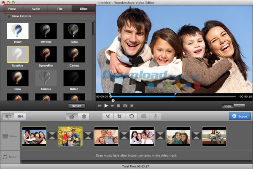This screenshot has height=169, width=253.
Task: Choose the Glow effect
Action: pos(18,78)
